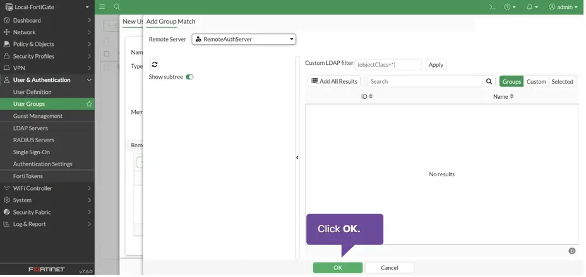Open RADIUS Servers in the sidebar
The width and height of the screenshot is (586, 277).
(47, 140)
